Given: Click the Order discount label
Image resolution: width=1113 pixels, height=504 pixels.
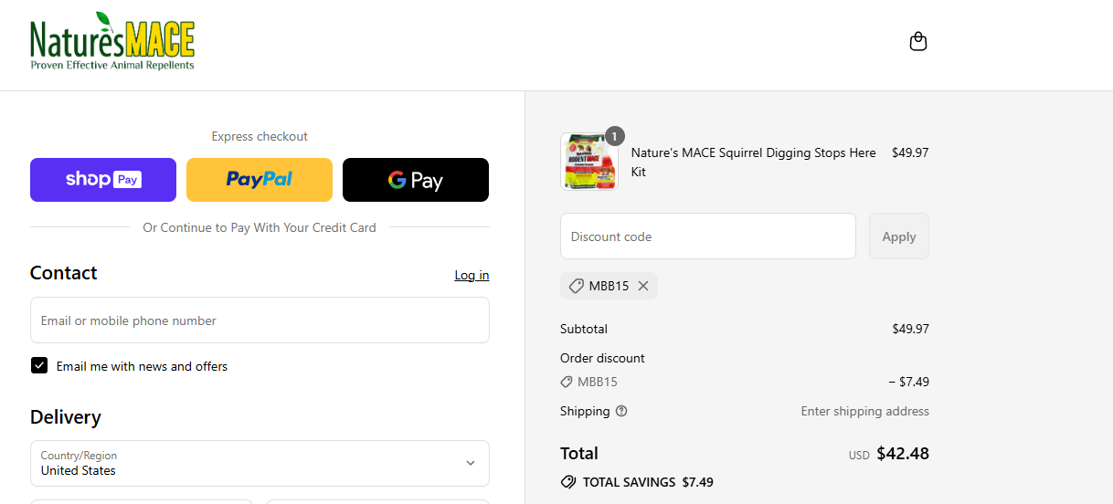Looking at the screenshot, I should (602, 358).
